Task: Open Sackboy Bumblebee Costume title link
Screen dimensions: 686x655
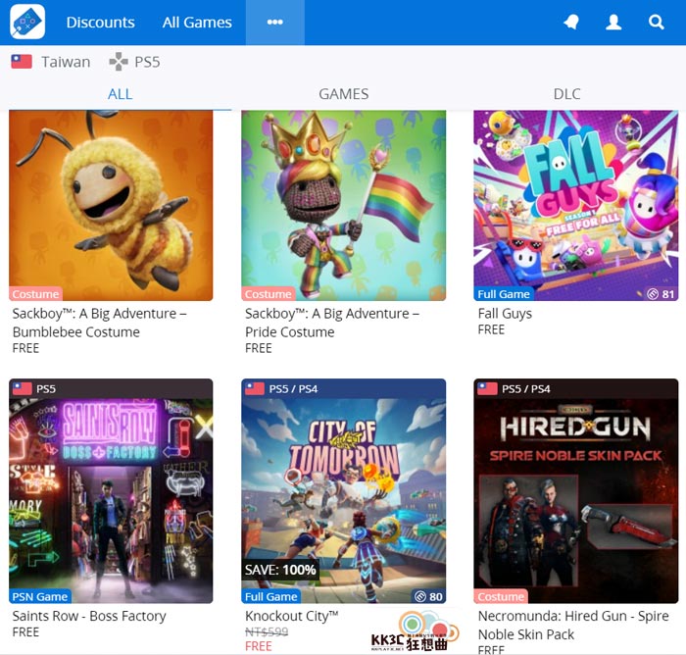Action: click(x=100, y=323)
